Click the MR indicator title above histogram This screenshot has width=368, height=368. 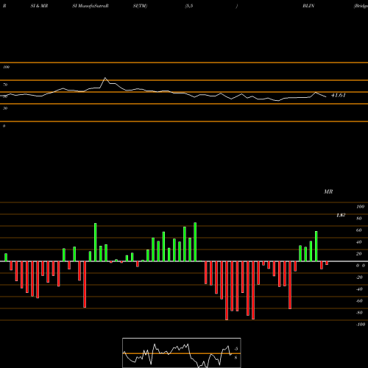(x=328, y=191)
